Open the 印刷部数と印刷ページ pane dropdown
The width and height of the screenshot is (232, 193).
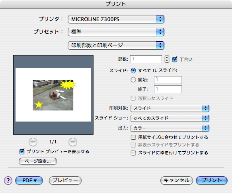click(116, 45)
